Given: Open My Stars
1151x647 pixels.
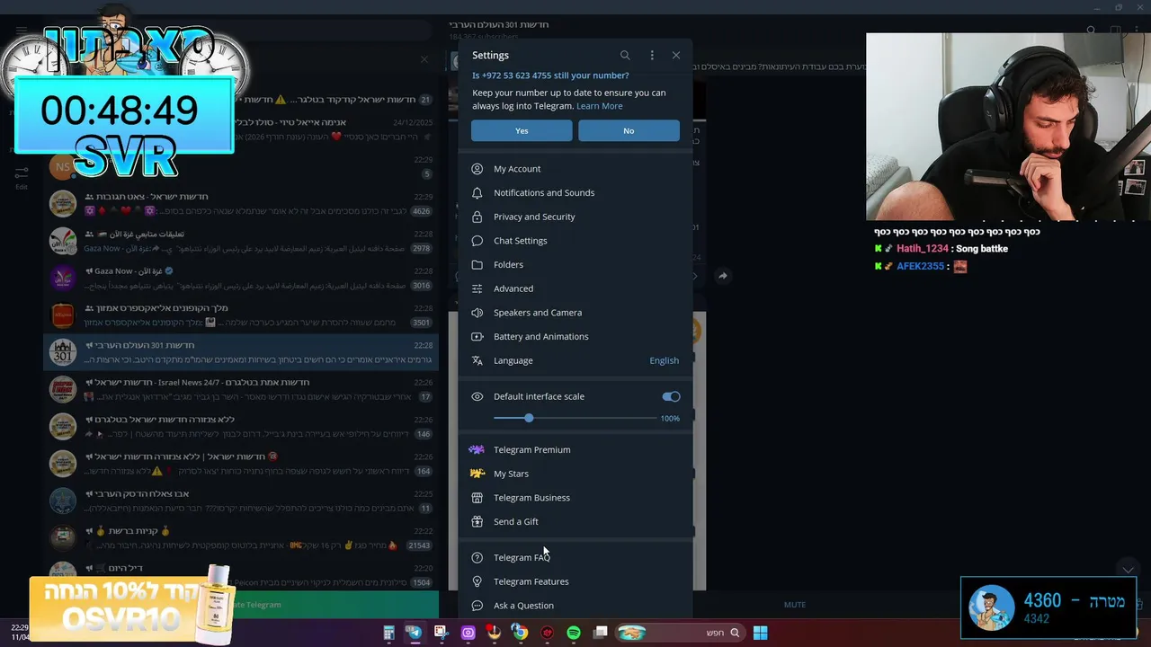Looking at the screenshot, I should point(575,474).
